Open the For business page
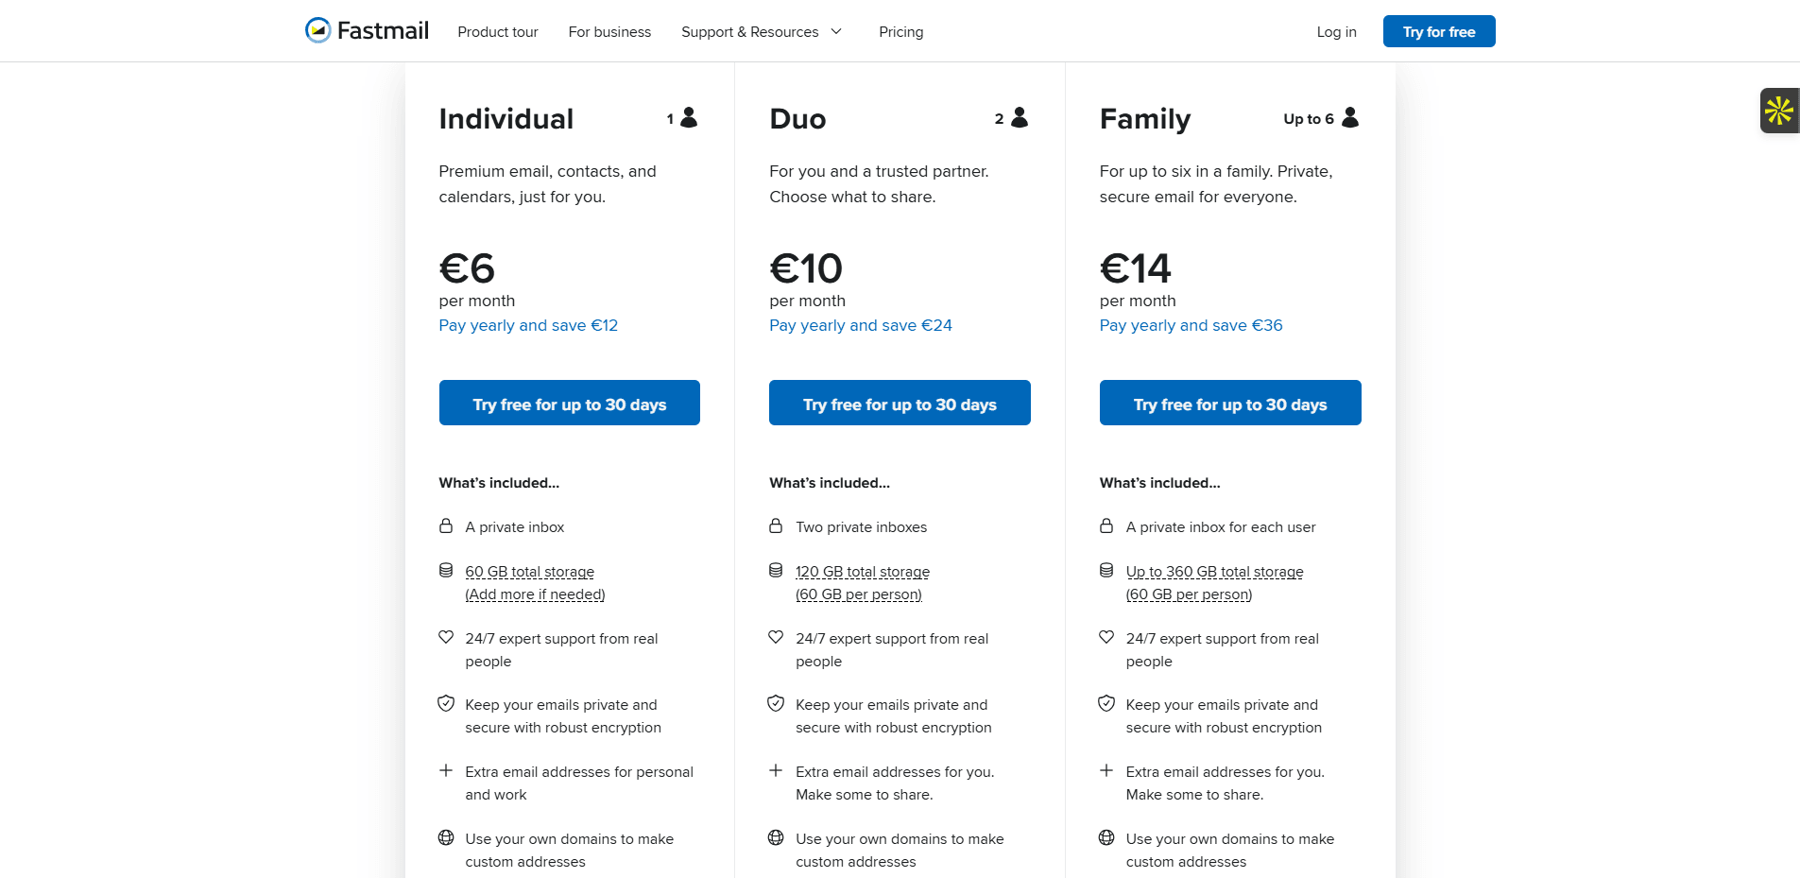Screen dimensions: 1800x878 click(x=609, y=31)
